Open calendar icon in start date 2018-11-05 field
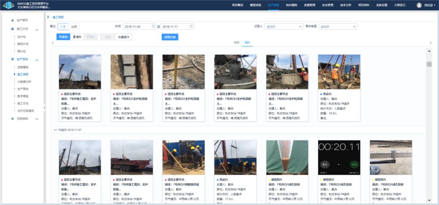Viewport: 439px width, 205px height. click(153, 26)
